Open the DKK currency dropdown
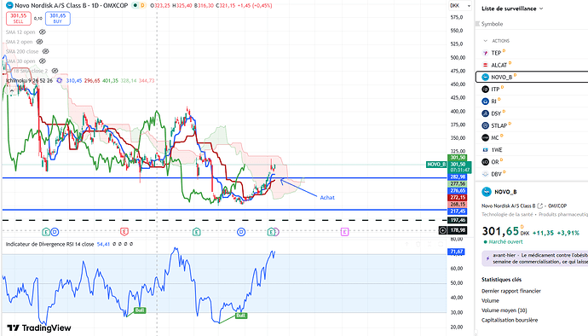This screenshot has height=336, width=588. click(460, 6)
